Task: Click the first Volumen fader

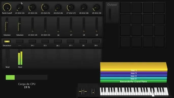Action: point(7,25)
